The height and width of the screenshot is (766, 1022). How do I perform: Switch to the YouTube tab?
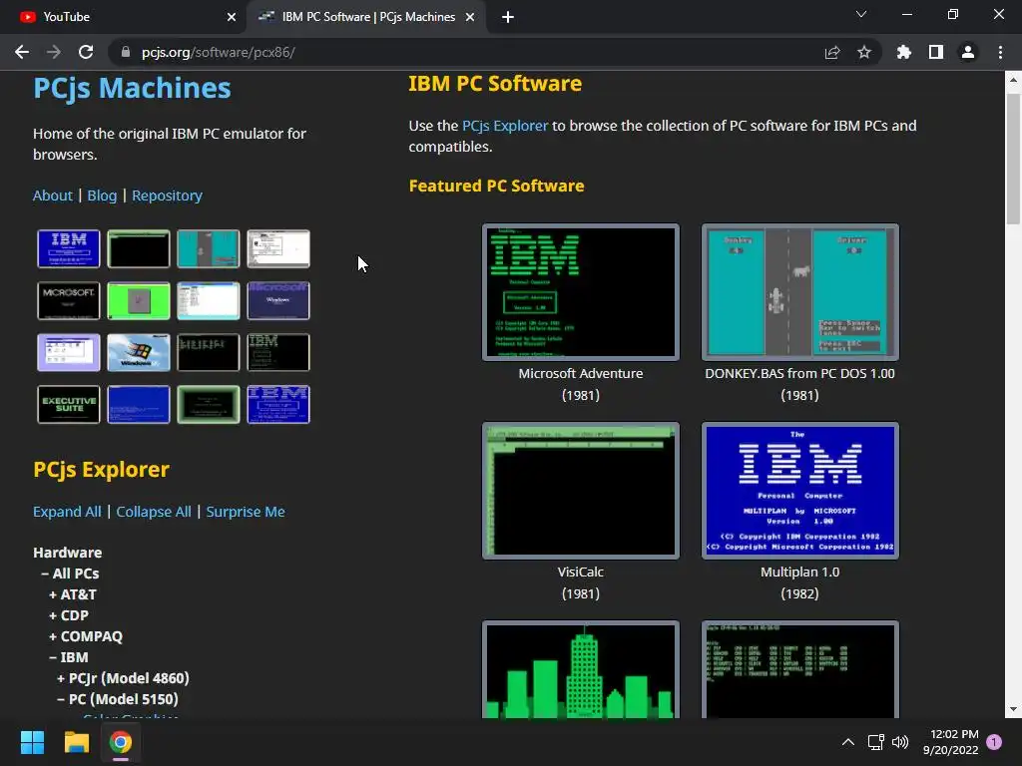[x=123, y=18]
